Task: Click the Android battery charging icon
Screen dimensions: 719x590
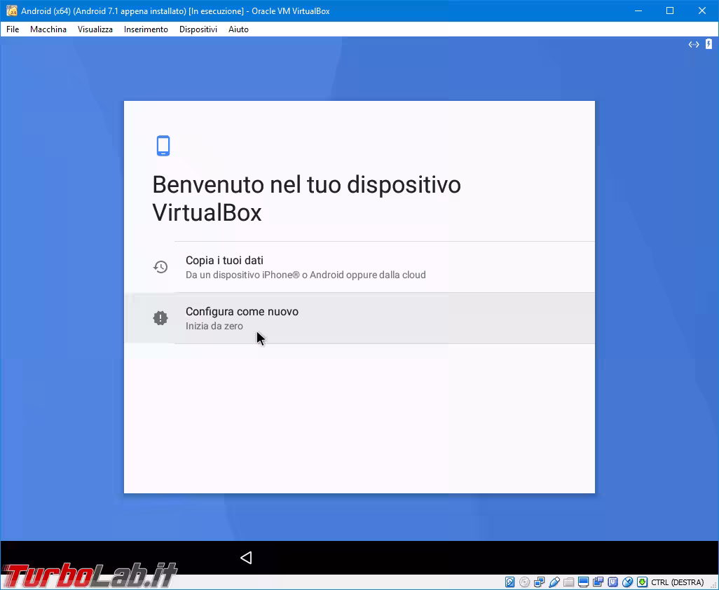Action: click(x=708, y=45)
